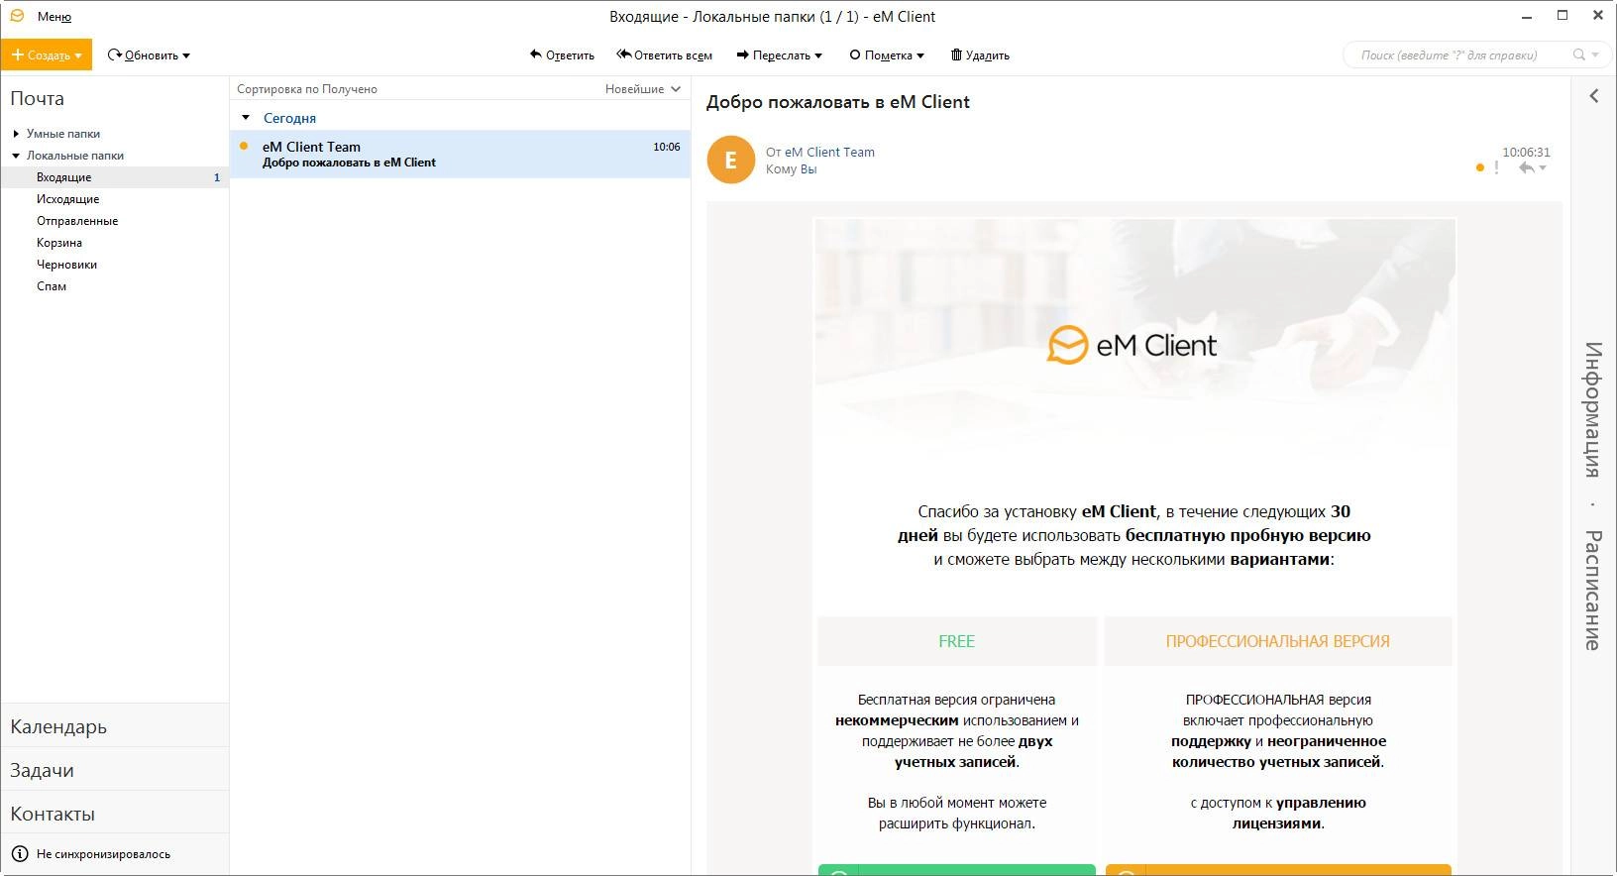Click the sender avatar E icon
The image size is (1617, 876).
click(731, 160)
